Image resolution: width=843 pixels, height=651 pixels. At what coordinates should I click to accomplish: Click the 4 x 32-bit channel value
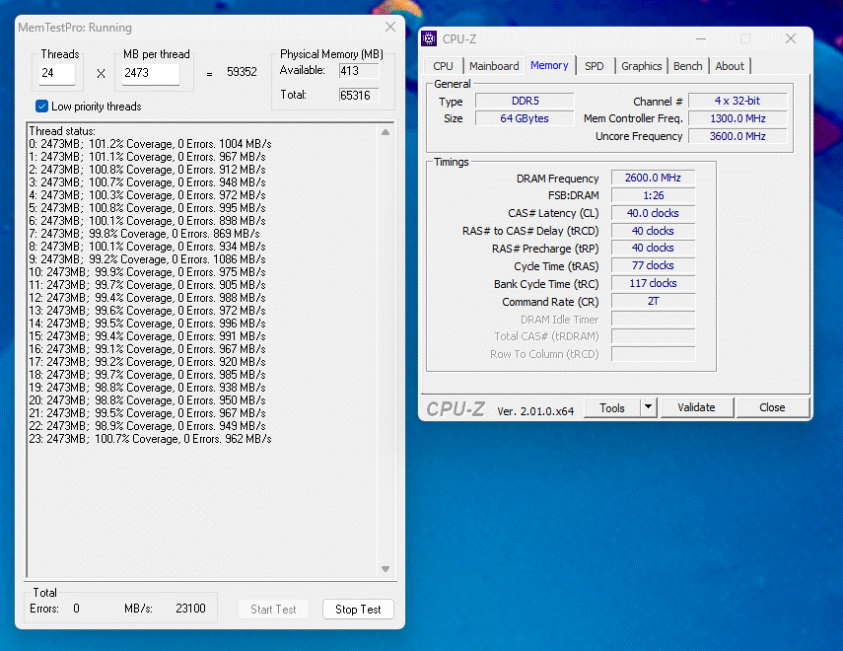(738, 101)
